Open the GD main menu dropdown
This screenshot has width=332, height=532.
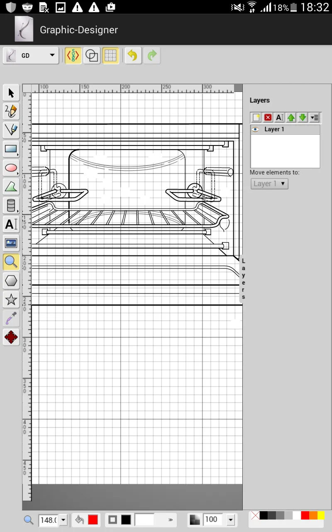pyautogui.click(x=31, y=55)
